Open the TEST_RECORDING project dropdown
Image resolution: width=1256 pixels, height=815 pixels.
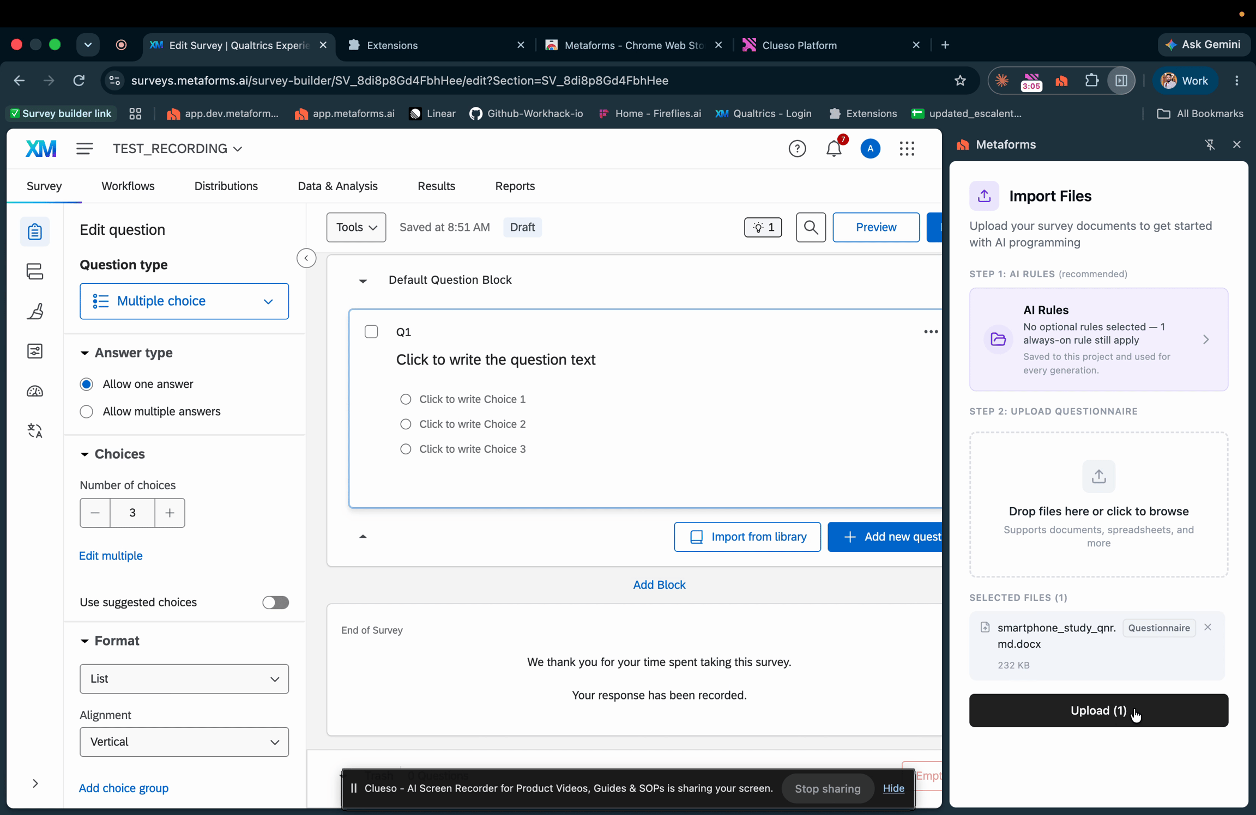(177, 149)
